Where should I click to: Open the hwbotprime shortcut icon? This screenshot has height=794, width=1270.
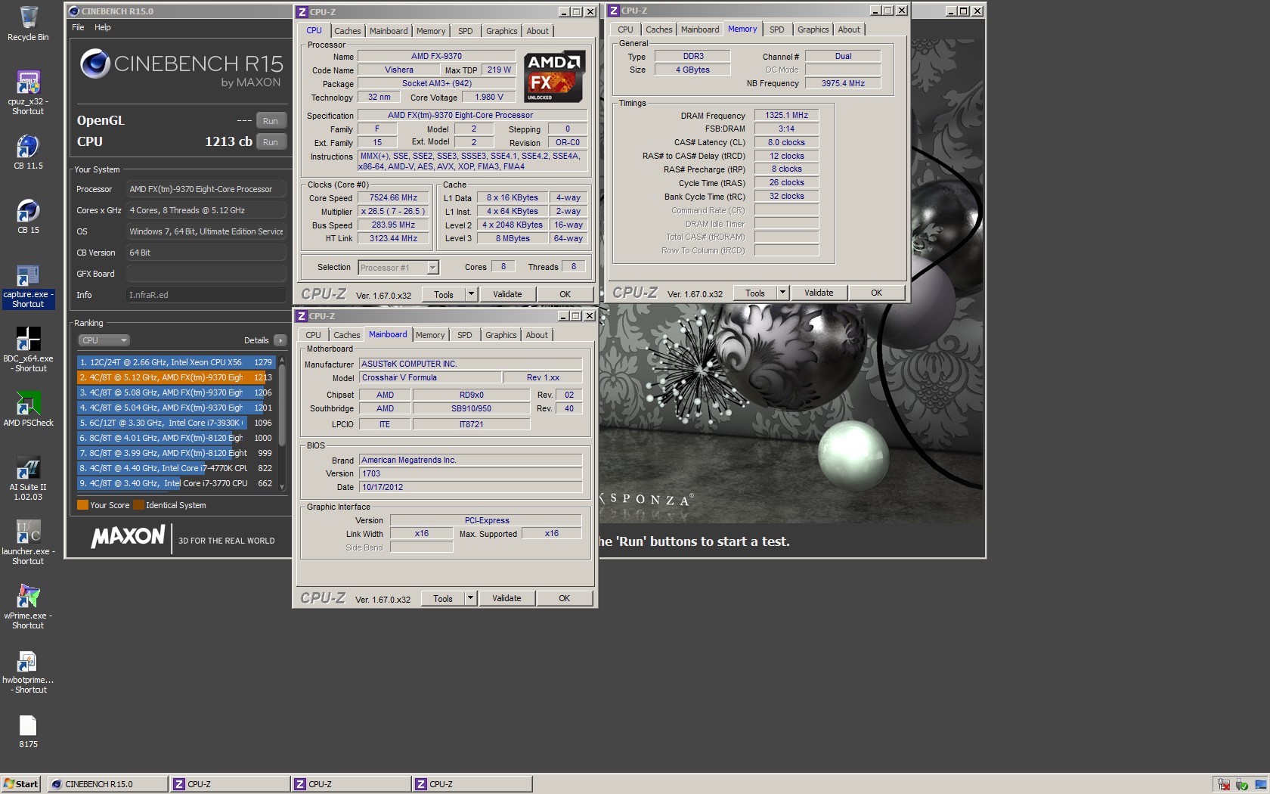tap(28, 671)
